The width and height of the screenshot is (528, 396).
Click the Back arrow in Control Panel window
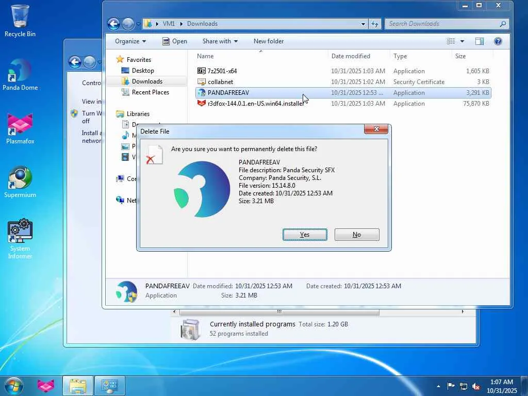[x=75, y=62]
